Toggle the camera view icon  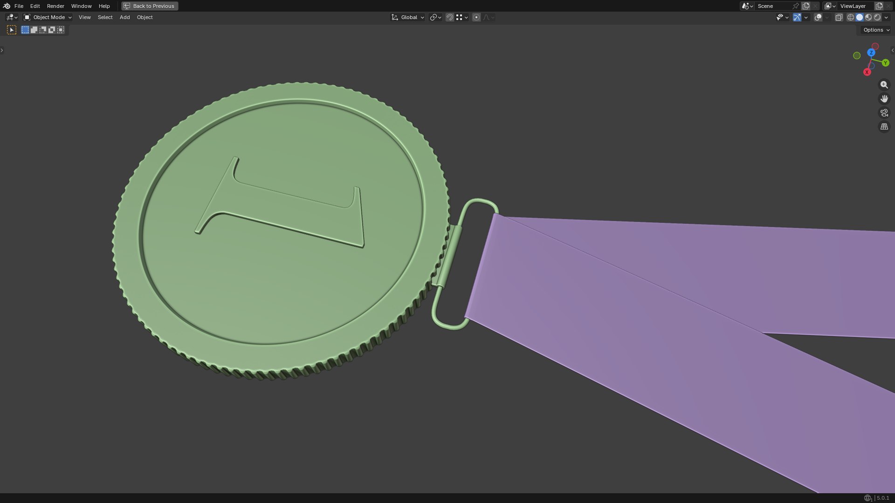884,113
